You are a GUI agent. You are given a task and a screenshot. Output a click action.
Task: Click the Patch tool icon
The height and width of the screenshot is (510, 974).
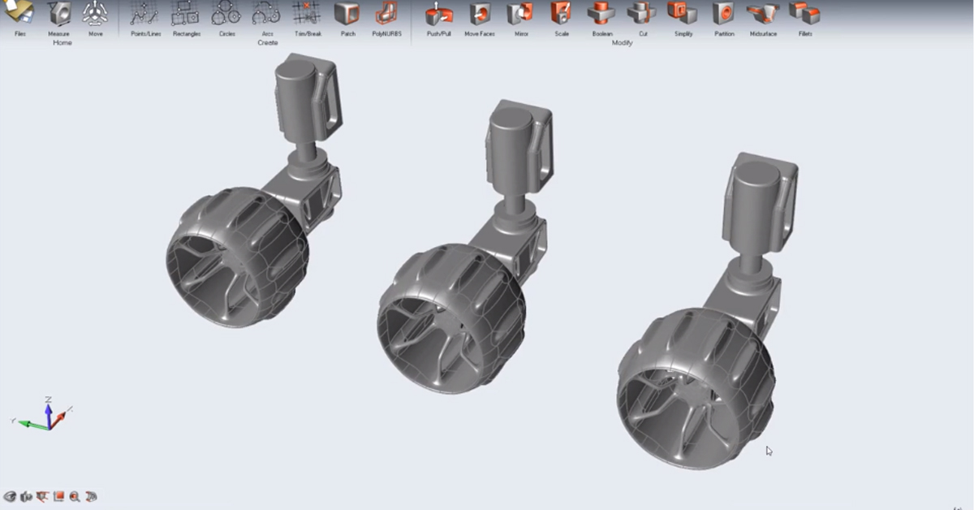347,14
